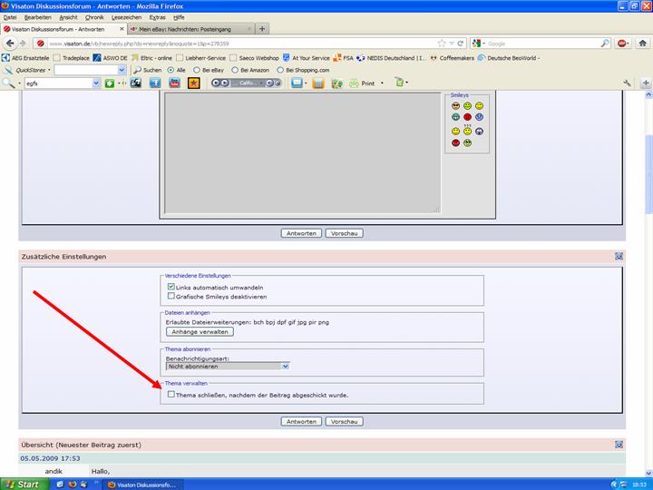Open the Datei menu

10,17
